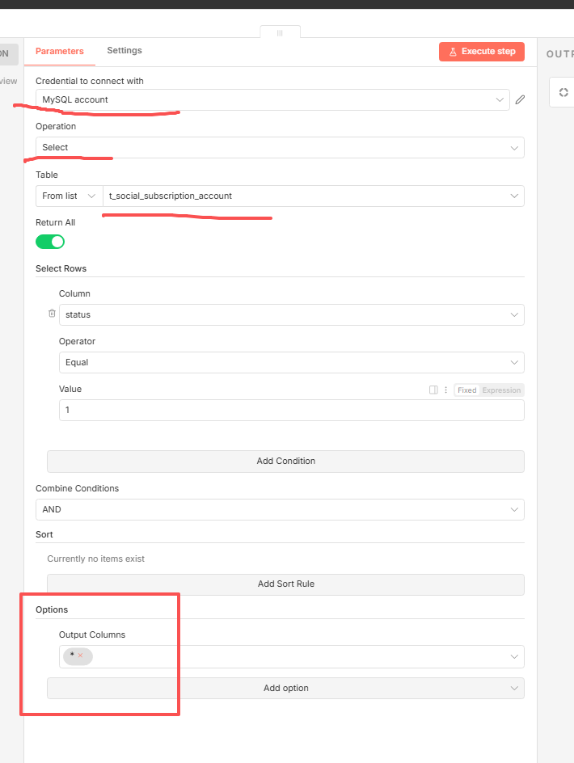Screen dimensions: 574x763
Task: Remove the * tag from Output Columns
Action: point(81,656)
